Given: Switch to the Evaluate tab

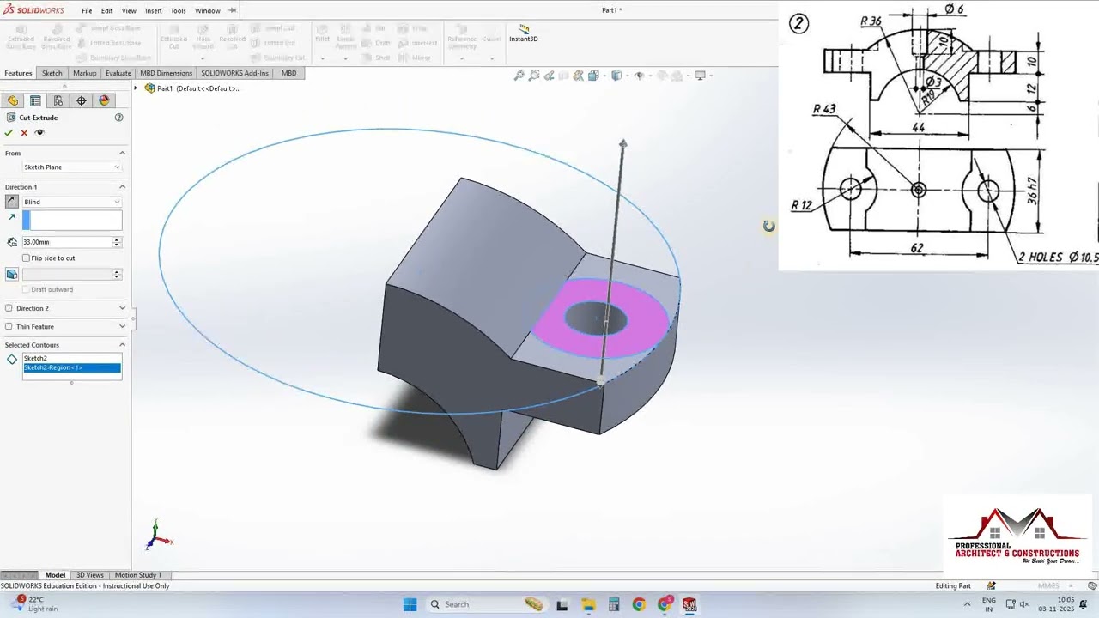Looking at the screenshot, I should click(x=118, y=73).
